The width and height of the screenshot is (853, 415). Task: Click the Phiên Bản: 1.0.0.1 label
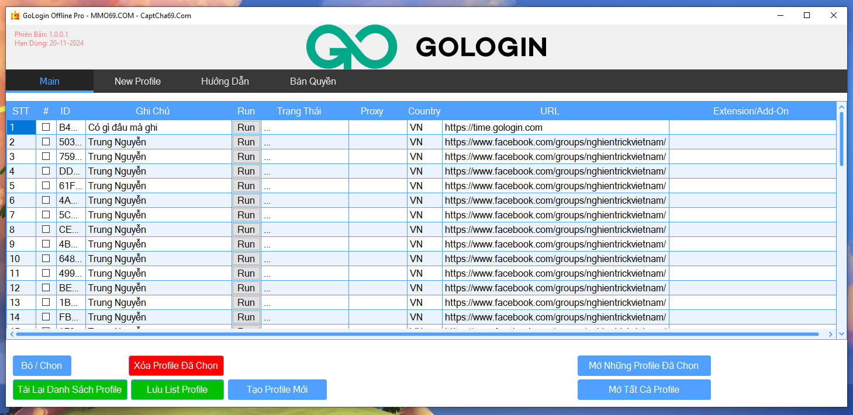[42, 34]
